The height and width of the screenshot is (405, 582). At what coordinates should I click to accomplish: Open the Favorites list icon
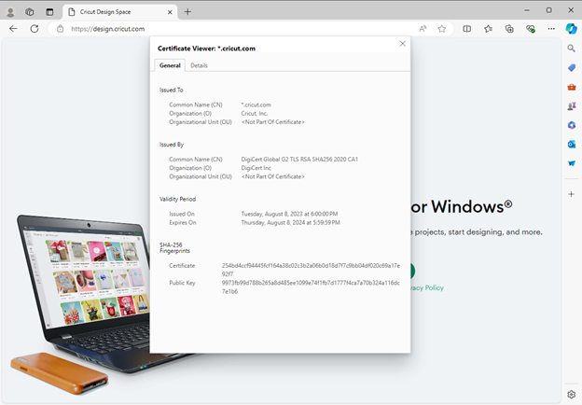[x=488, y=29]
